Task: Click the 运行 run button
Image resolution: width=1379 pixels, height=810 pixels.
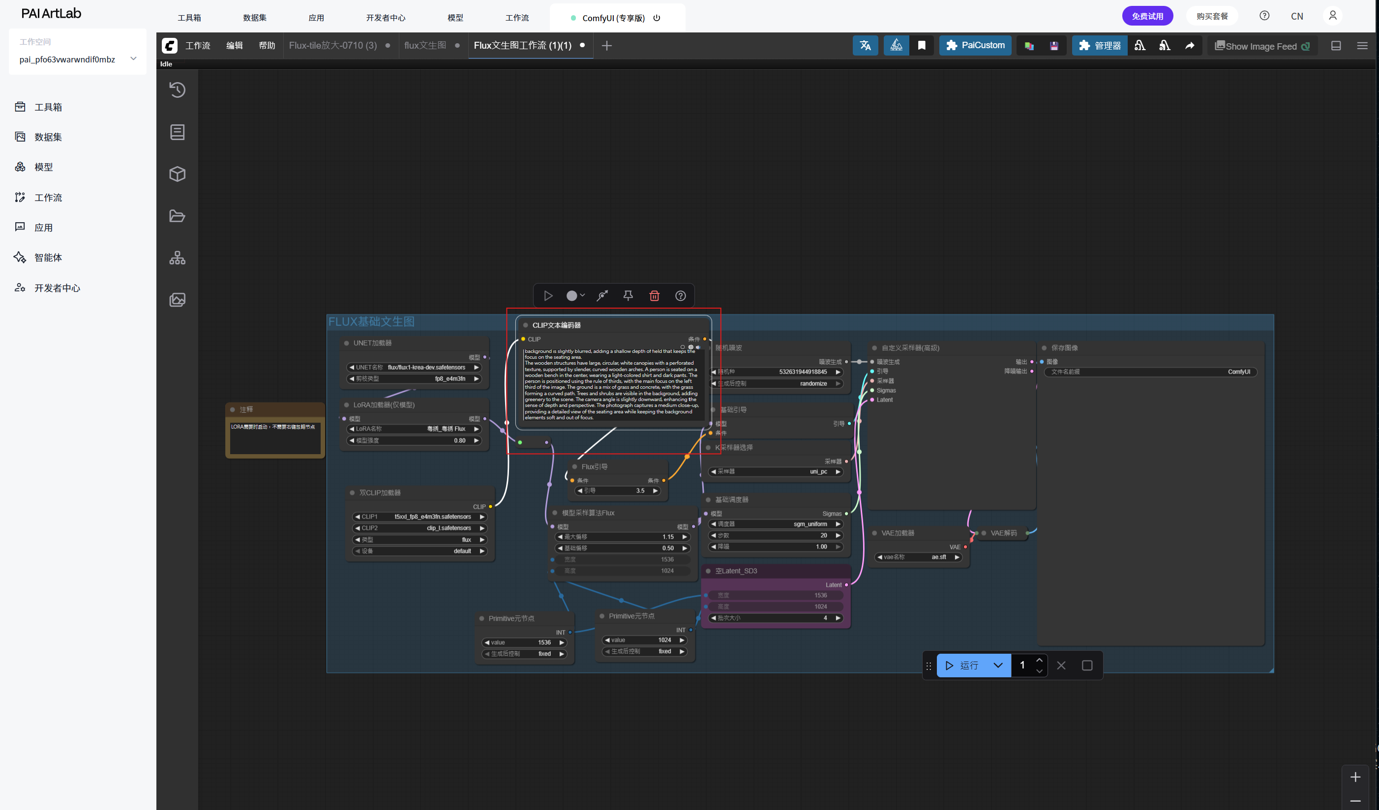Action: tap(963, 665)
